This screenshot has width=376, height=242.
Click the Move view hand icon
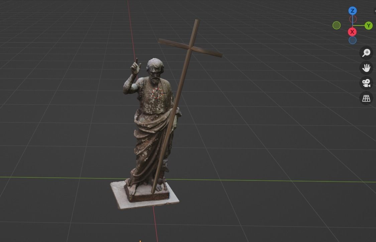click(x=366, y=68)
